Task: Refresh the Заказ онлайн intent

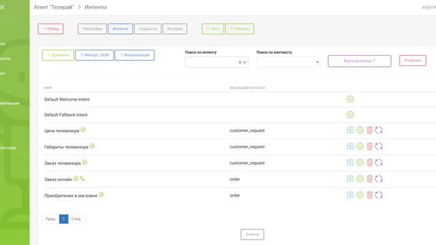Action: coord(379,178)
